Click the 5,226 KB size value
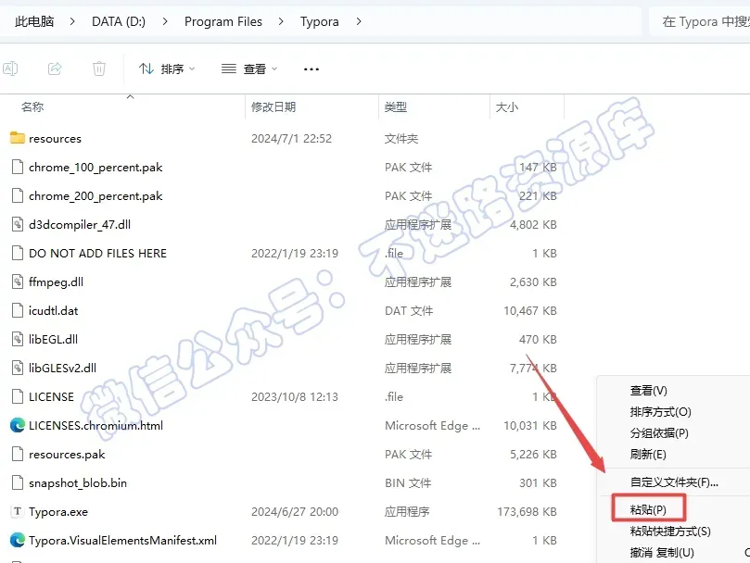The image size is (750, 563). click(x=533, y=455)
